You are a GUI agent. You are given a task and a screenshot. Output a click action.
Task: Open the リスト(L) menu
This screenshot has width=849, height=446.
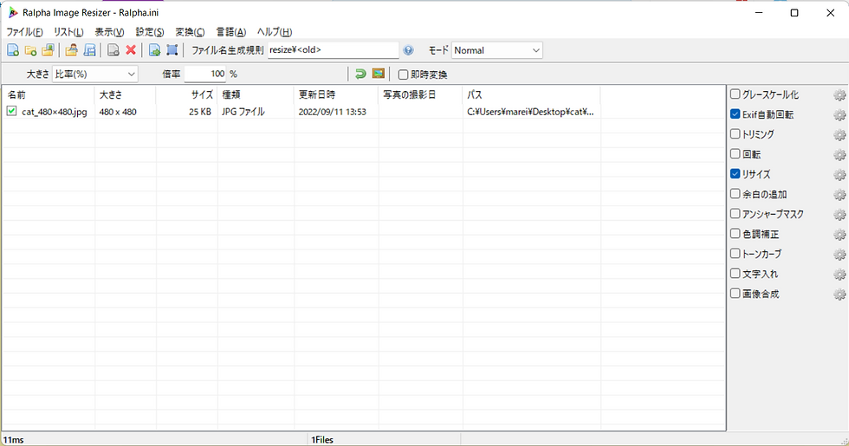(x=68, y=32)
